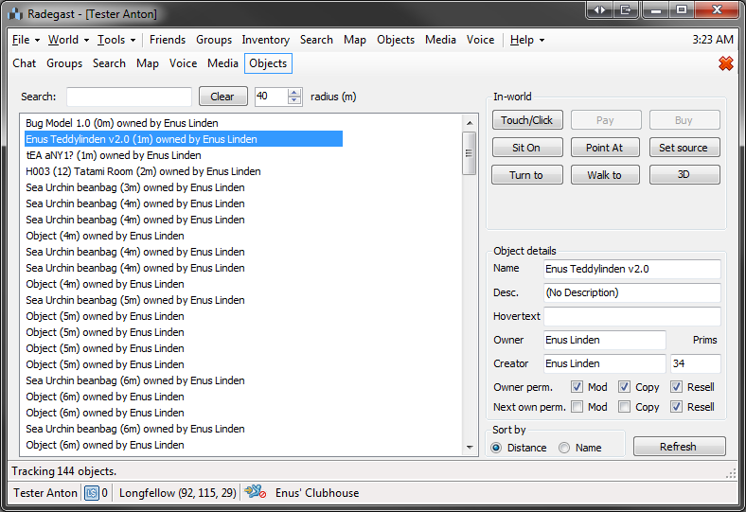Open Map in the top toolbar
Viewport: 746px width, 512px height.
tap(355, 40)
